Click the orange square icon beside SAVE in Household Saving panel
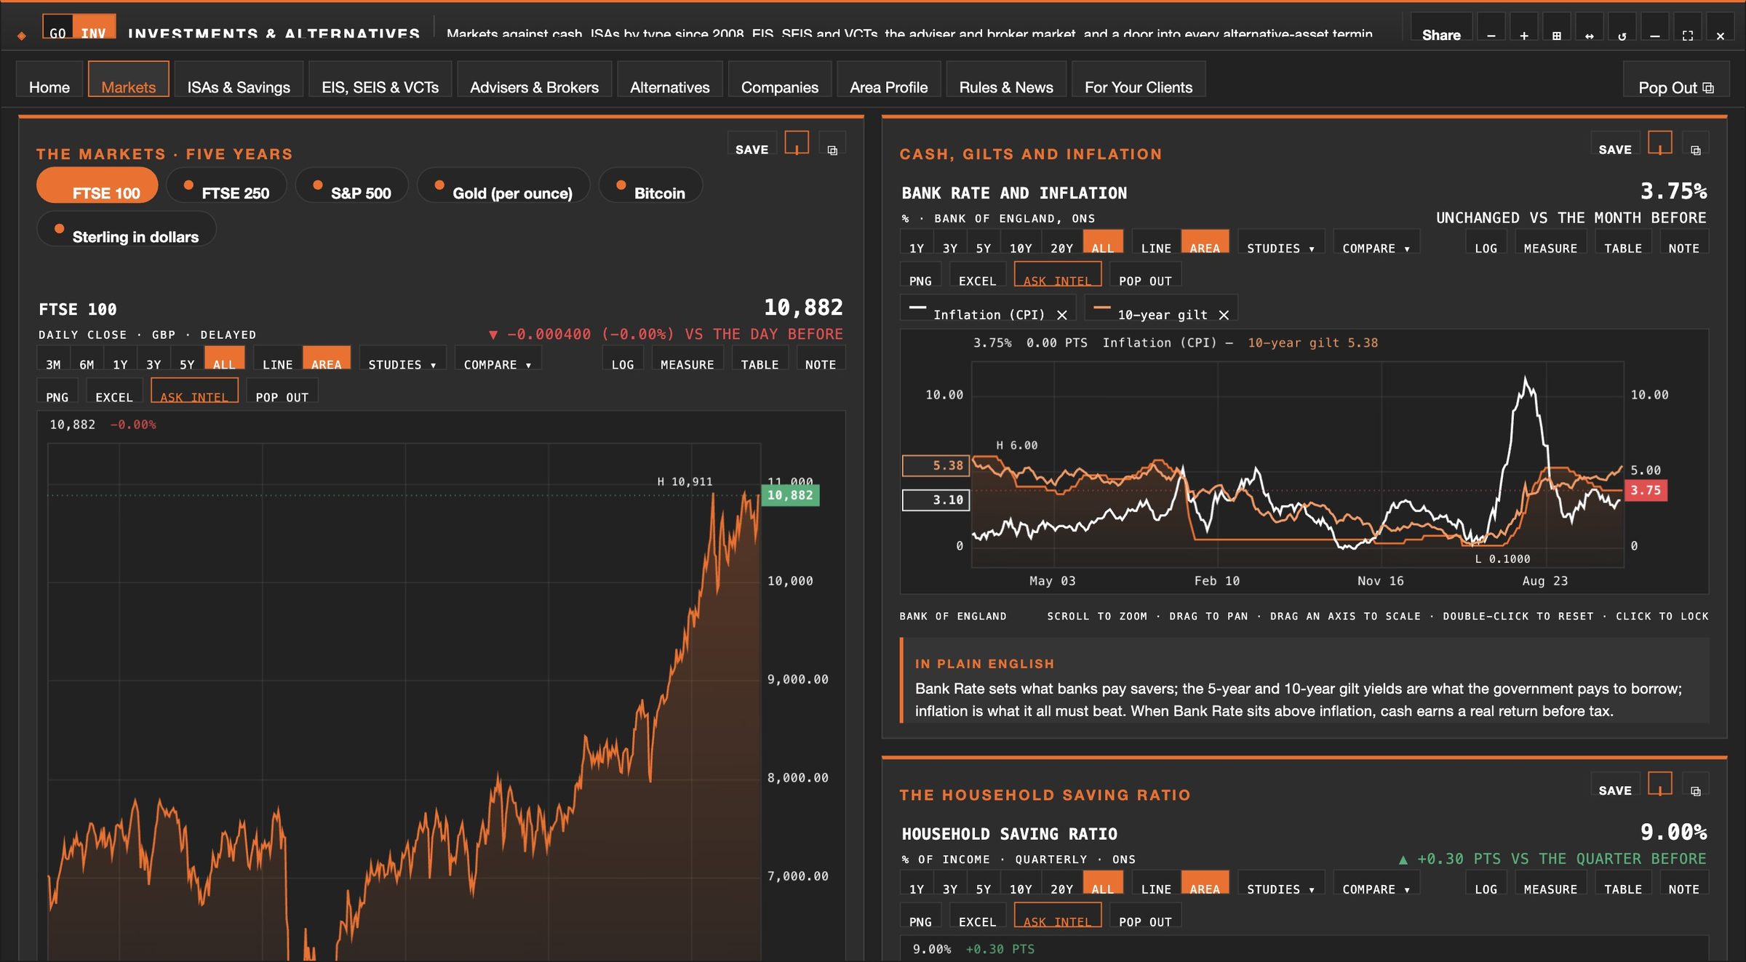1746x962 pixels. click(x=1659, y=785)
